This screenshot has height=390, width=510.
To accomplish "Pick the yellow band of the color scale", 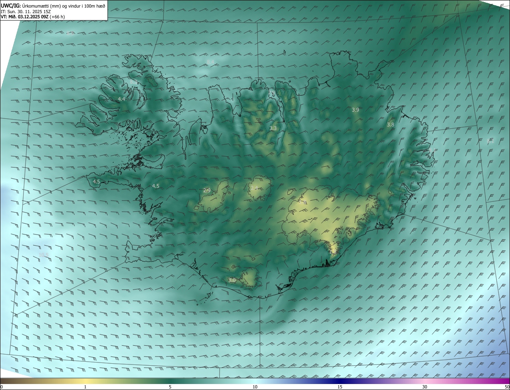I will [85, 381].
